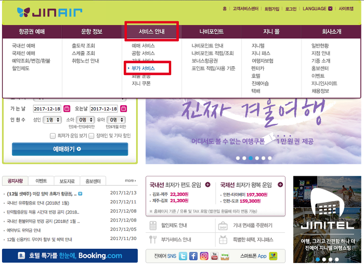Open the 유아 passenger count dropdown
Viewport: 364px width, 267px height.
tap(116, 120)
